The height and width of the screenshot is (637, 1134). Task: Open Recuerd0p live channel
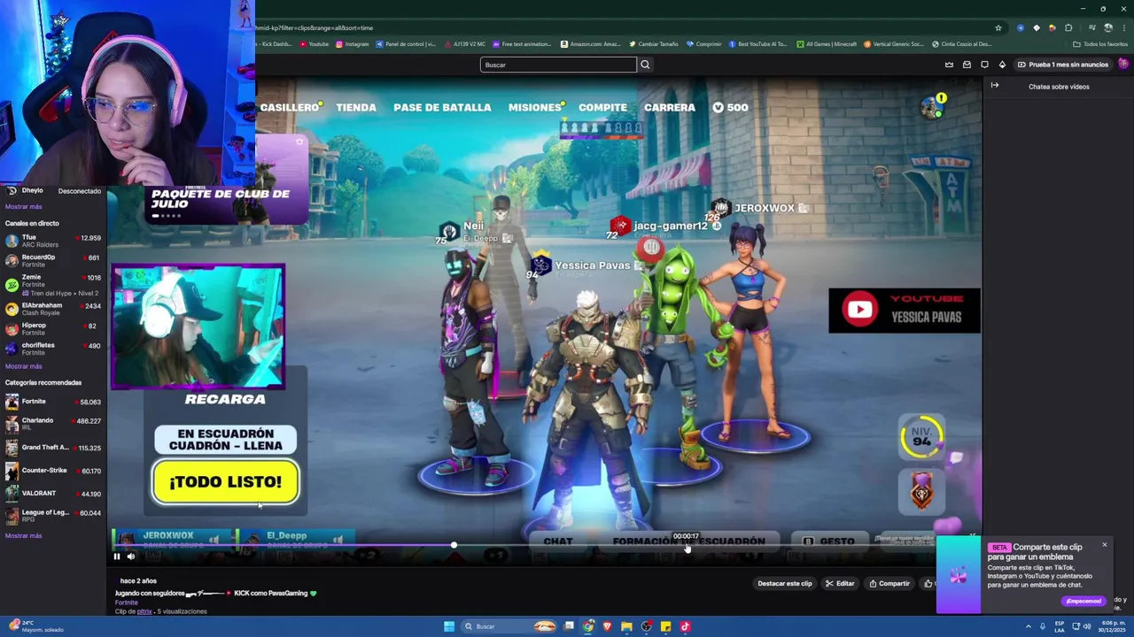52,260
